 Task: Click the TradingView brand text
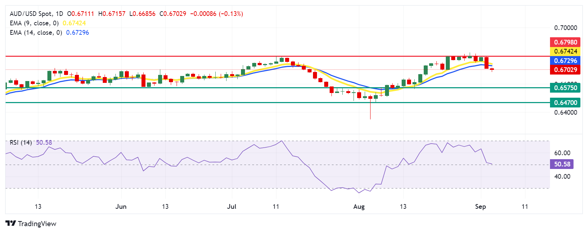tap(37, 224)
